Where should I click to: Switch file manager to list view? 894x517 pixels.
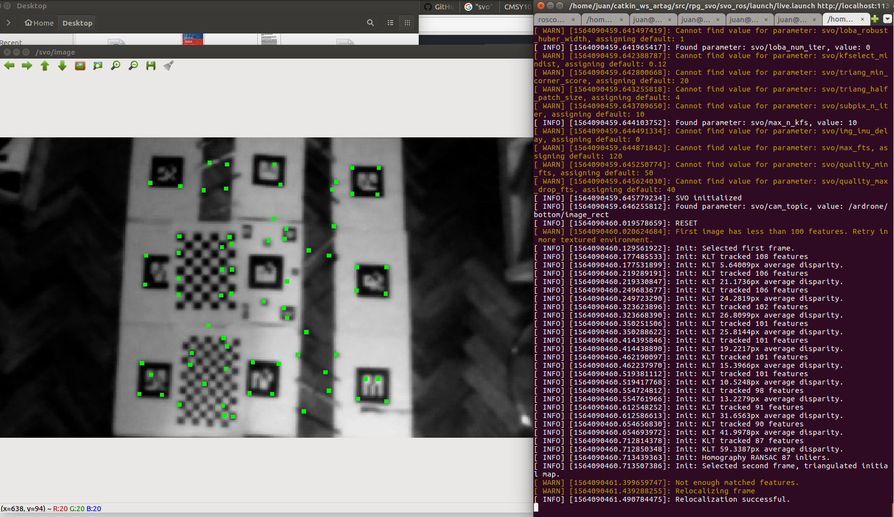click(x=391, y=23)
